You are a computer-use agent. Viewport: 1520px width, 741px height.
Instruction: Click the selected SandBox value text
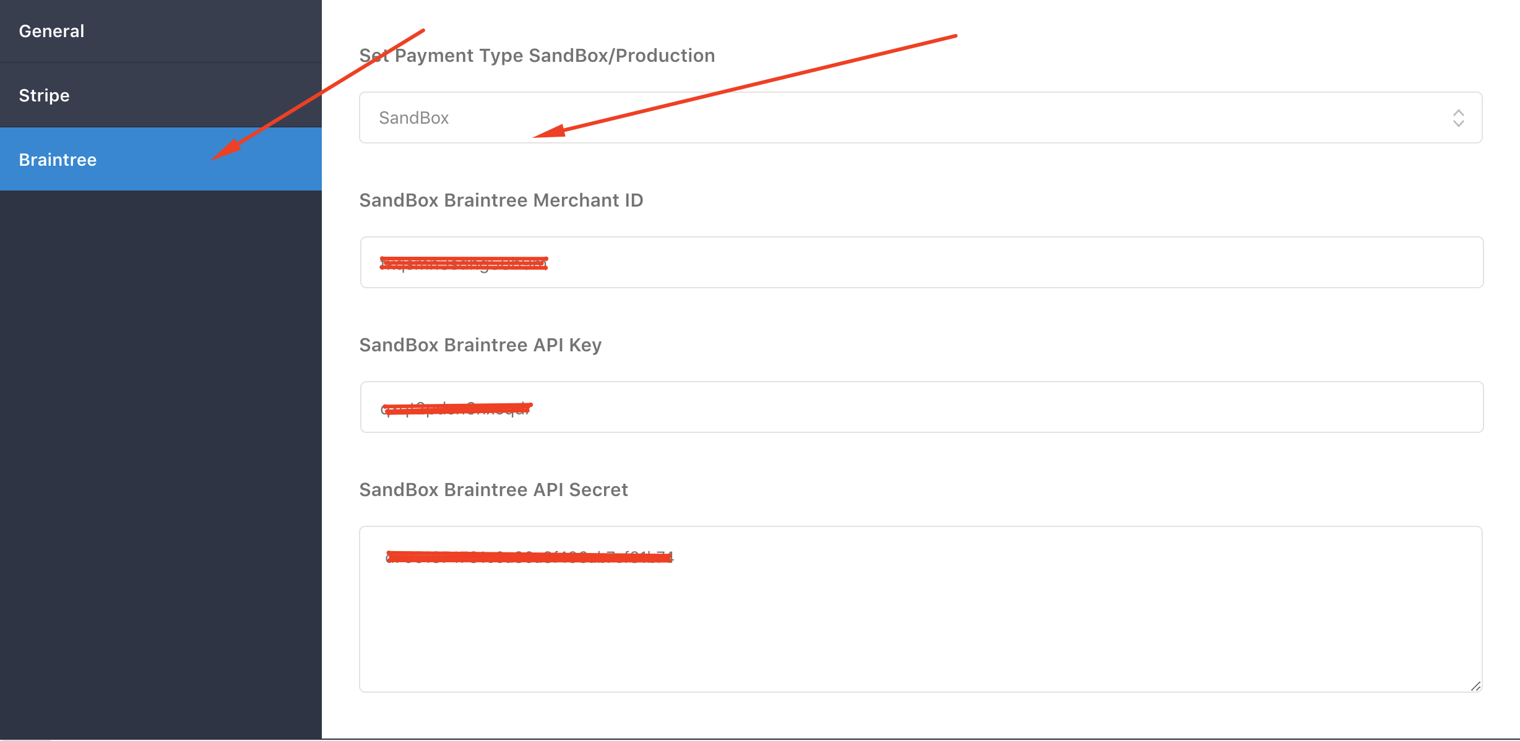click(x=413, y=118)
